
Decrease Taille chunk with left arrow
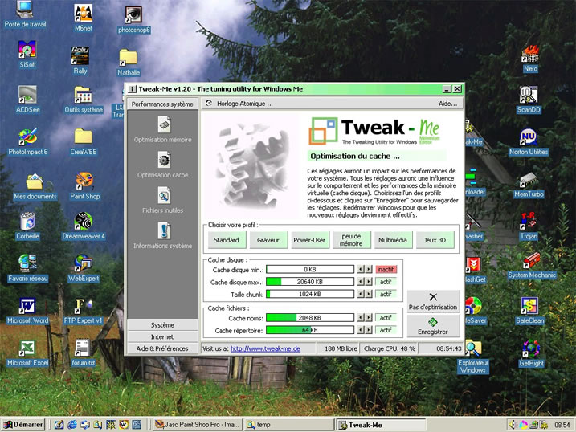[361, 295]
